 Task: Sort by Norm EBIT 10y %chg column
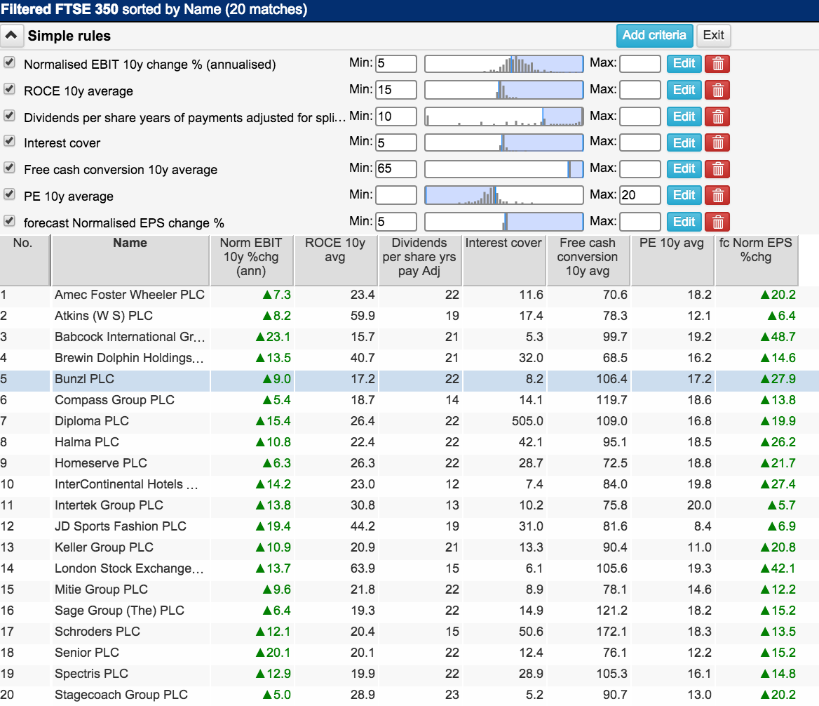(x=251, y=260)
